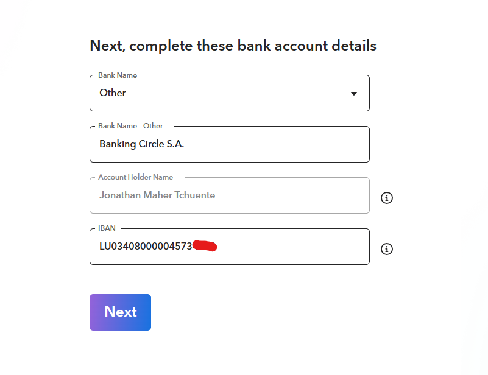Click the page heading about bank account details

coord(233,46)
